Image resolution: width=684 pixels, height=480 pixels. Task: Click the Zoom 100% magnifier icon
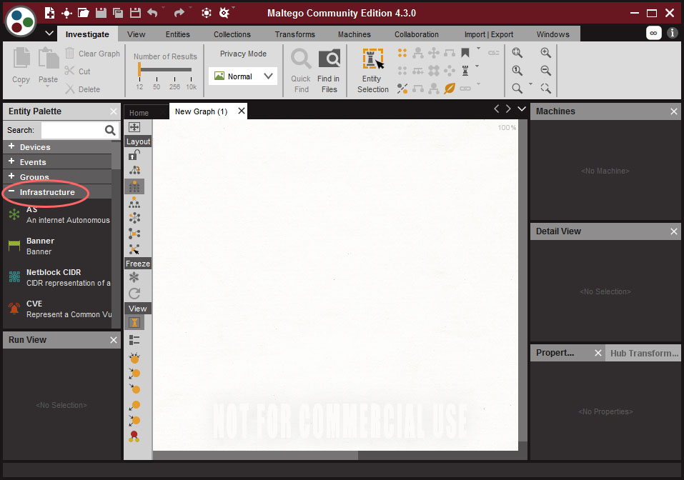tap(517, 71)
